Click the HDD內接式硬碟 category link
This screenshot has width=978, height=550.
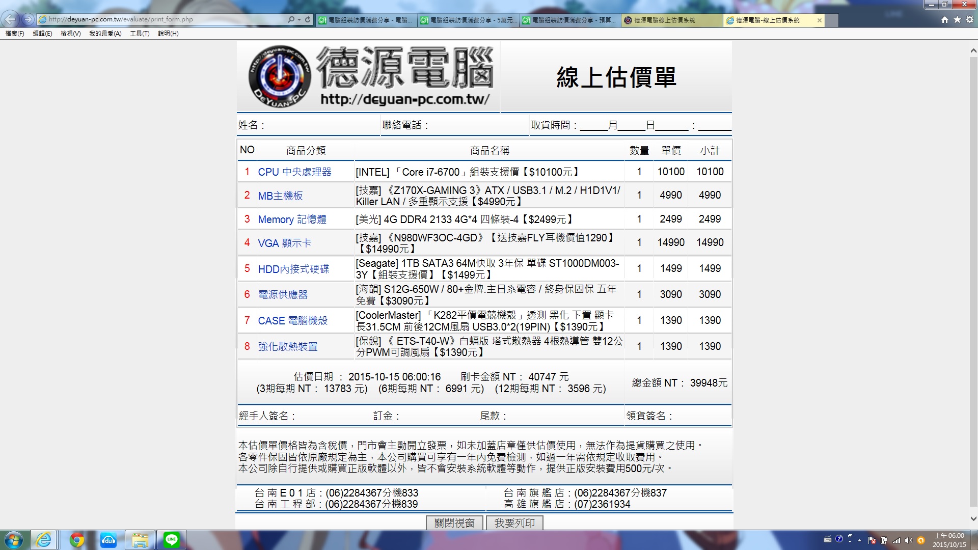point(293,269)
